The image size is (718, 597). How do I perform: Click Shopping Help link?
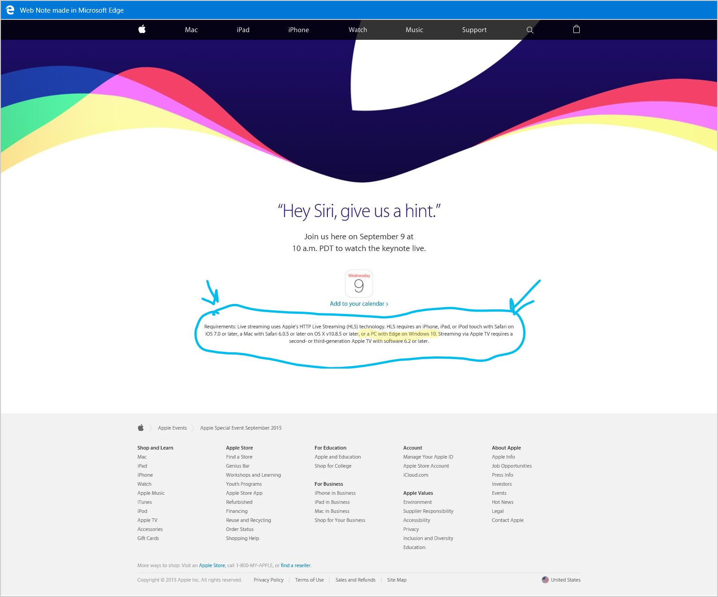coord(242,538)
